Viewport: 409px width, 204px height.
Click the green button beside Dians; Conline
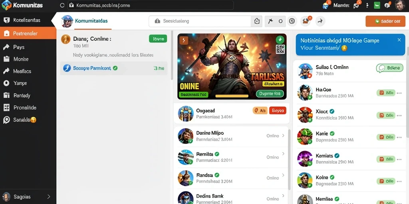pos(158,39)
